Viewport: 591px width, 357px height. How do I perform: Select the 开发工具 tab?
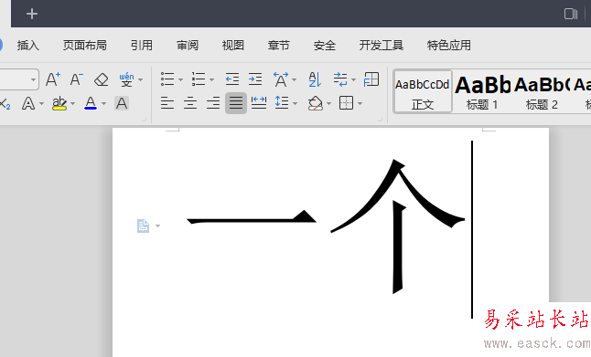click(381, 46)
